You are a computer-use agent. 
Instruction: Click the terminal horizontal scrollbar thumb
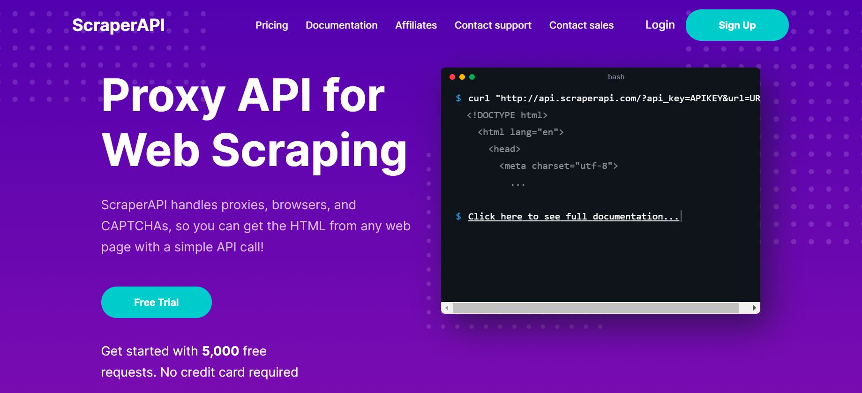pyautogui.click(x=595, y=308)
